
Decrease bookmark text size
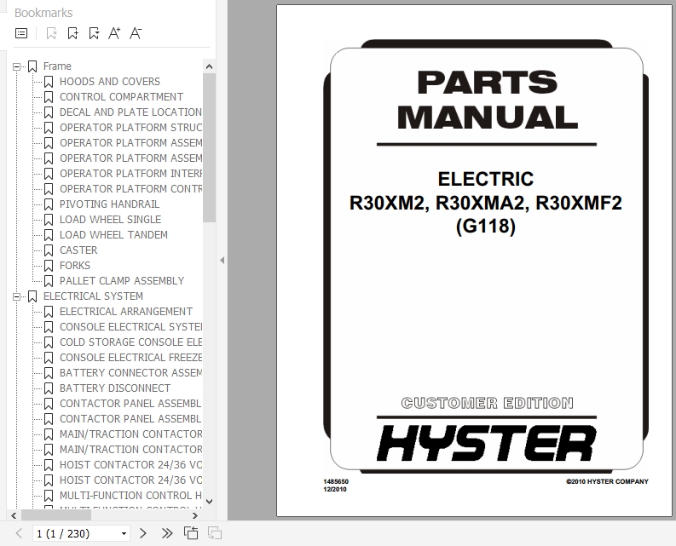(136, 33)
